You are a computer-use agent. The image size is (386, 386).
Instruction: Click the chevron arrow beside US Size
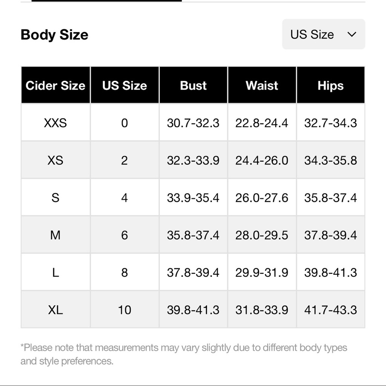click(352, 34)
